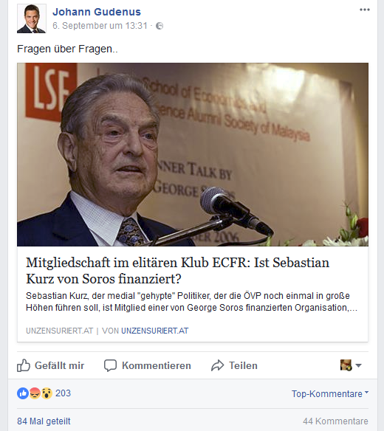Image resolution: width=384 pixels, height=431 pixels.
Task: Click the share arrow icon next to Teilen
Action: (218, 365)
